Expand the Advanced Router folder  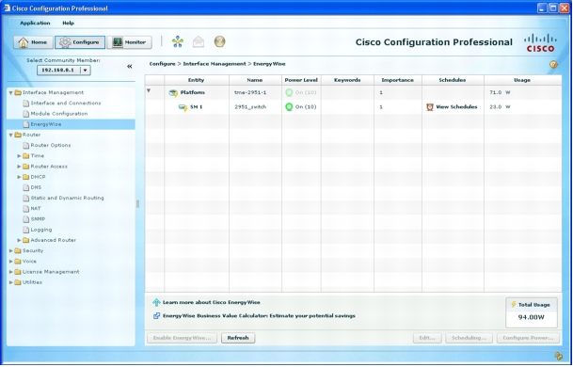pyautogui.click(x=19, y=241)
